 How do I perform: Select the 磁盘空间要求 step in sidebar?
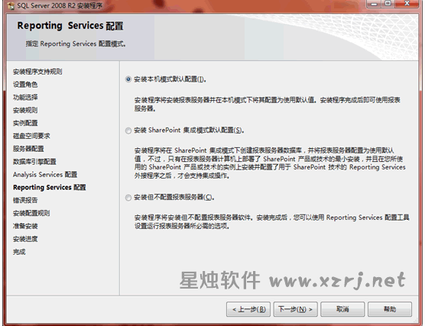click(x=31, y=136)
